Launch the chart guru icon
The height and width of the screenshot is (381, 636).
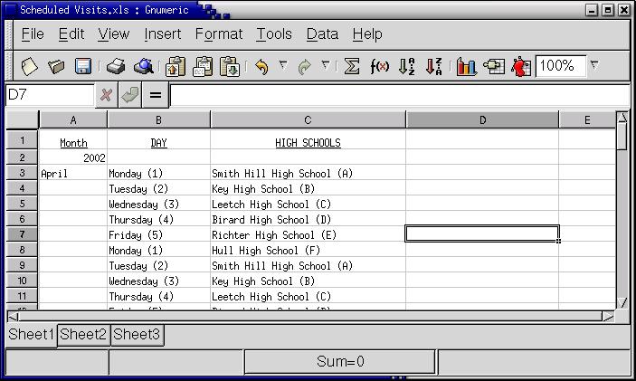pos(466,66)
